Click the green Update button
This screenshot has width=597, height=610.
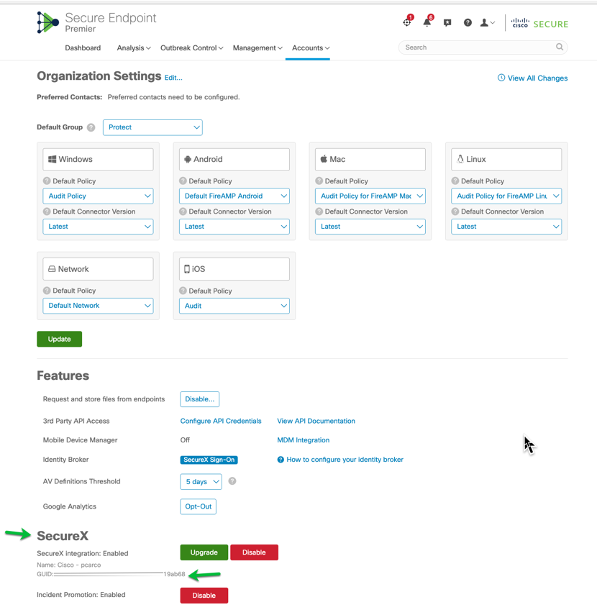click(59, 340)
